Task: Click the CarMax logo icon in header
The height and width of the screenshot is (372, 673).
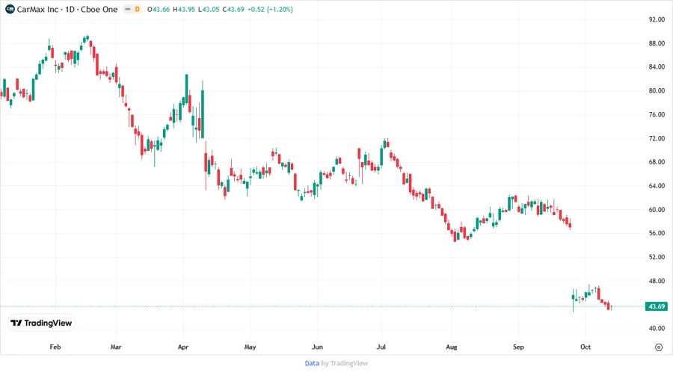Action: (x=10, y=9)
